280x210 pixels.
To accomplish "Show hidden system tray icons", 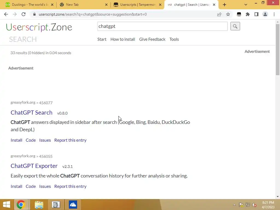I will (x=234, y=205).
